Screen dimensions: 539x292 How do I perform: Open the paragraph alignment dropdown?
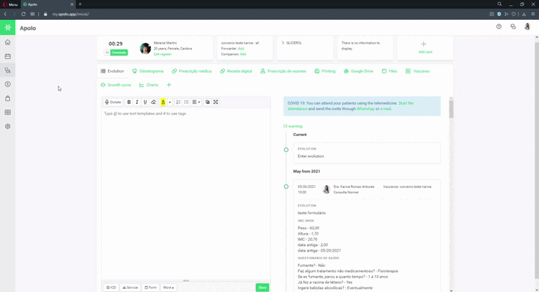(196, 102)
